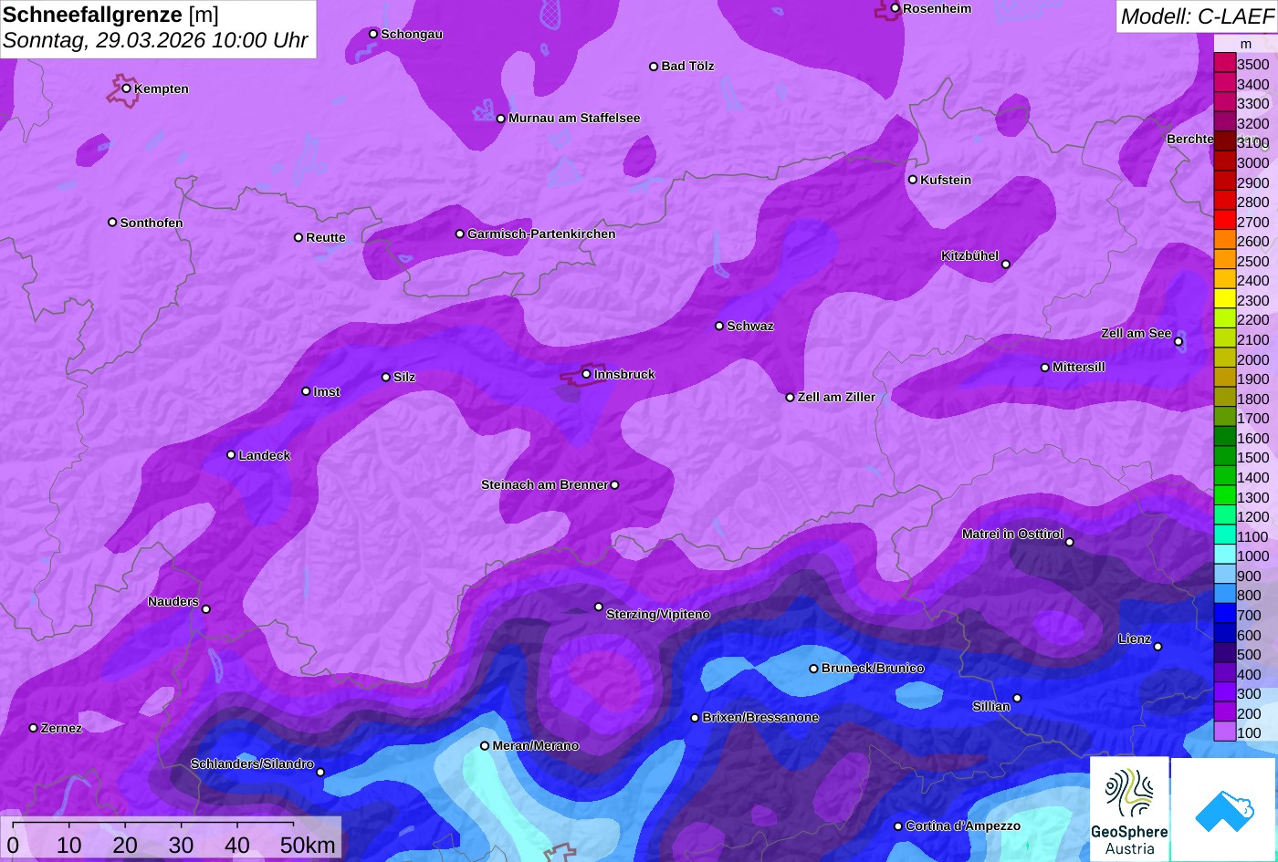Screen dimensions: 1278x862
Task: Click the Zell am Ziller label
Action: point(836,398)
